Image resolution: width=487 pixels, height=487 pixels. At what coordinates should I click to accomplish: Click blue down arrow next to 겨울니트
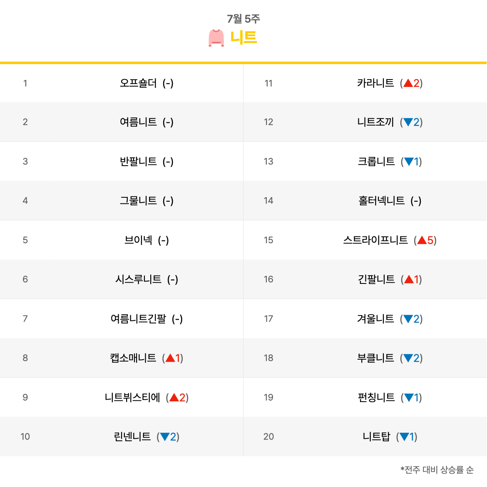(408, 319)
